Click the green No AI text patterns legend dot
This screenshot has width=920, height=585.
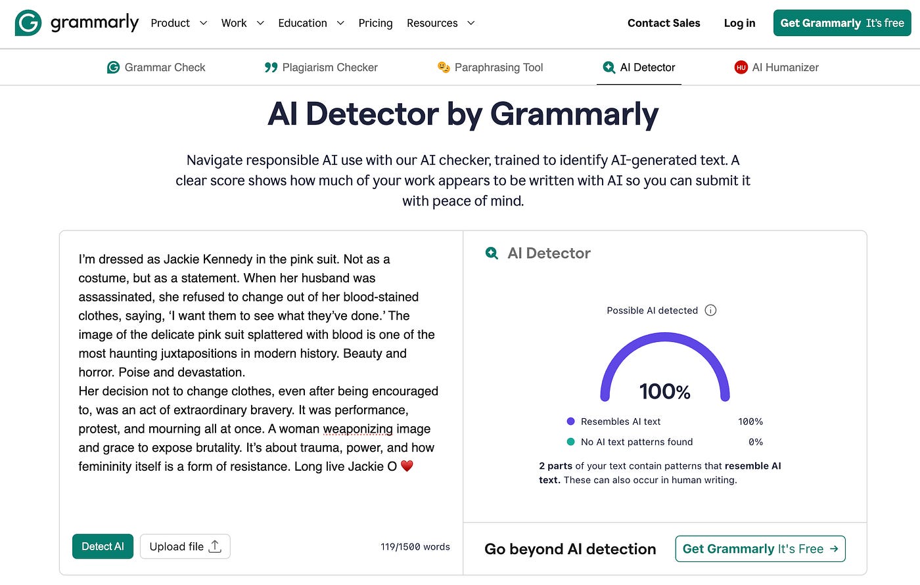tap(570, 442)
